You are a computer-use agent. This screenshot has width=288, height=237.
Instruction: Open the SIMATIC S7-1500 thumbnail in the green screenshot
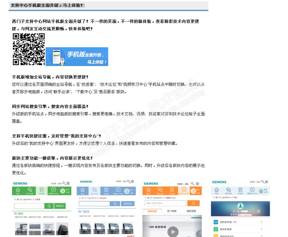pyautogui.click(x=21, y=229)
